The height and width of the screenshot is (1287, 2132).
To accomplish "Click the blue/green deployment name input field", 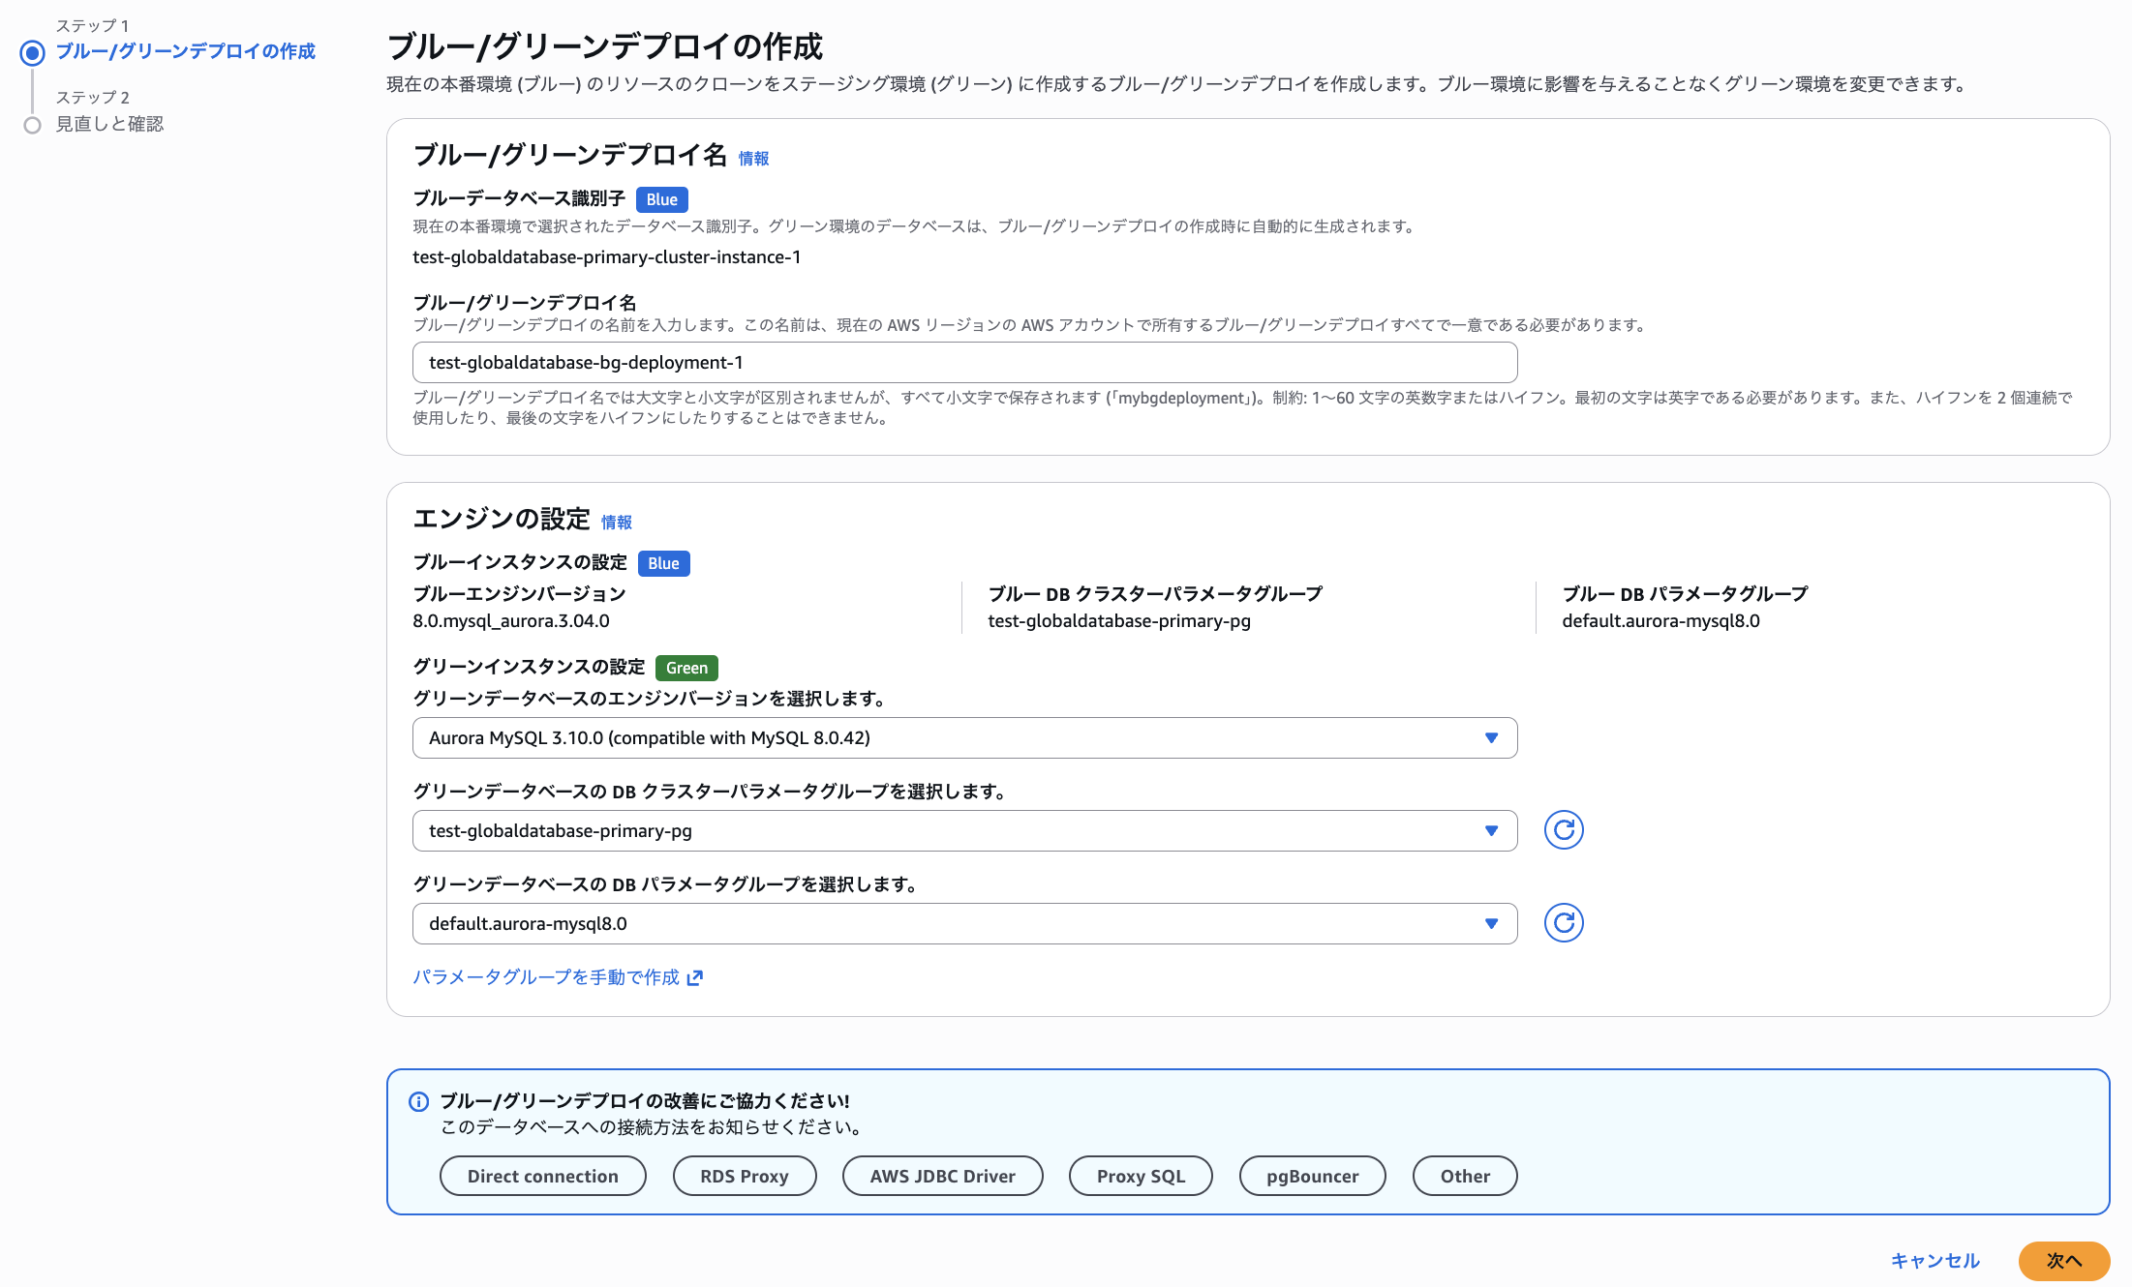I will [x=963, y=362].
